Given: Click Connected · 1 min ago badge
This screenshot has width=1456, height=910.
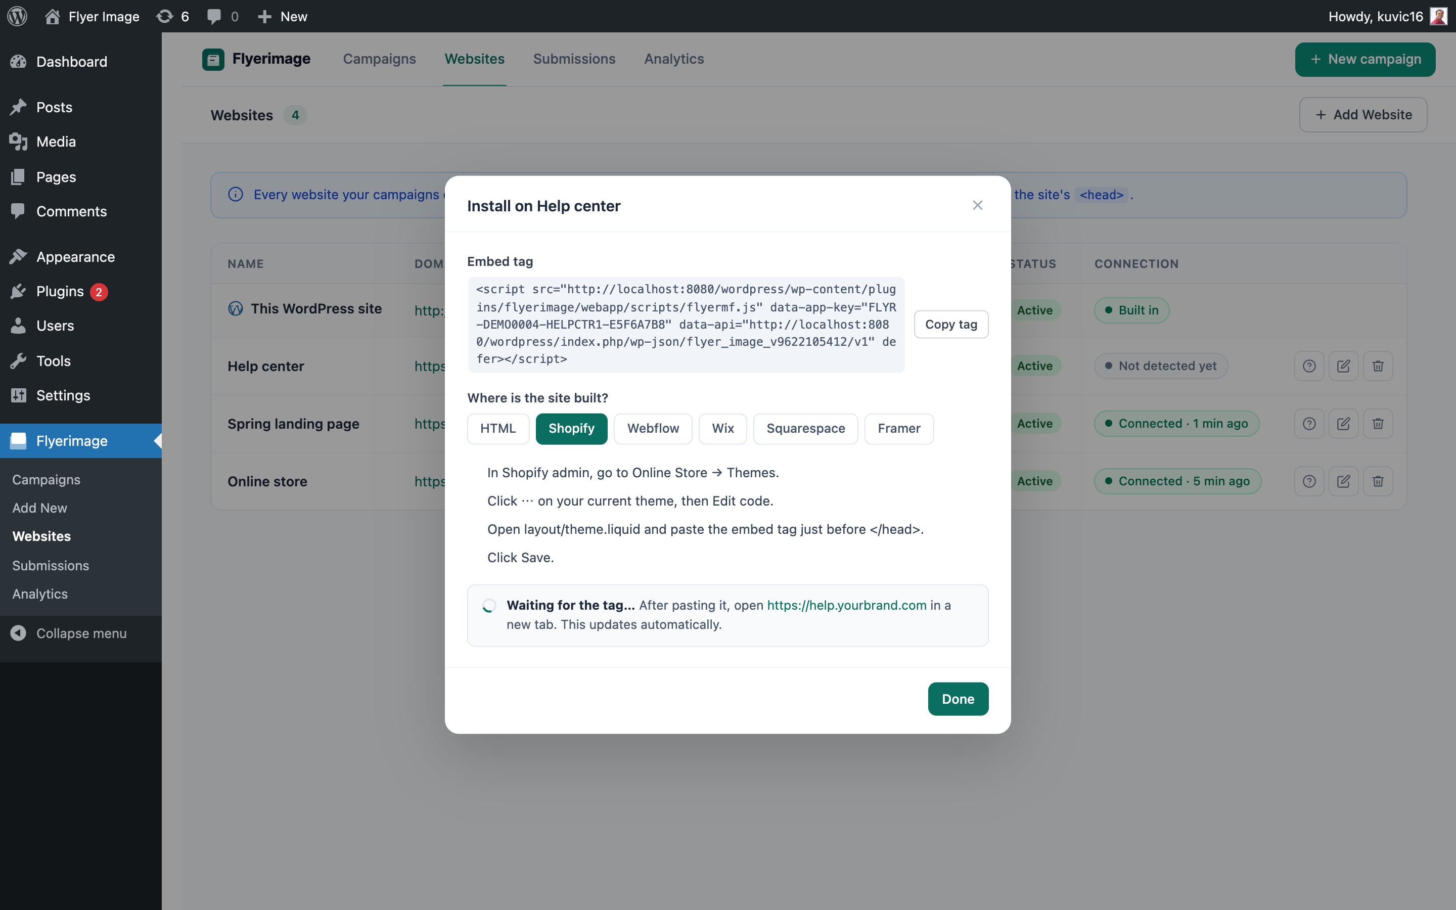Looking at the screenshot, I should (1176, 424).
